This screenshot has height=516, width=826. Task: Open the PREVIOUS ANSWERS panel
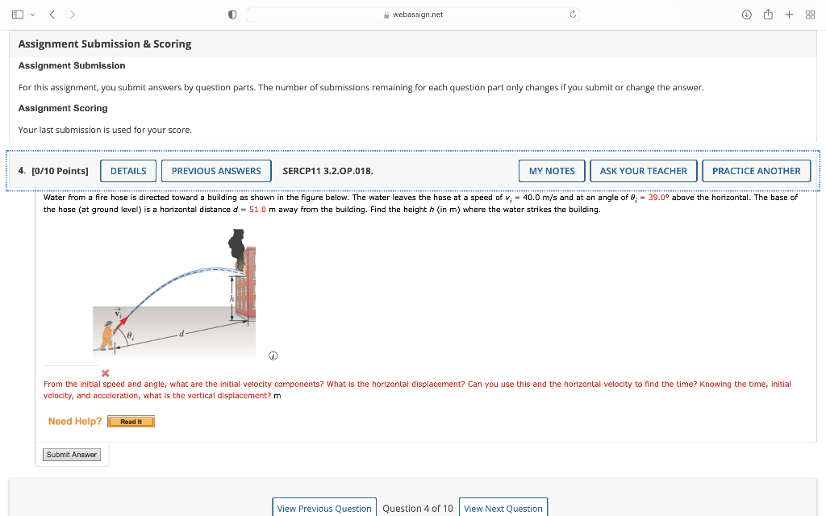(216, 171)
